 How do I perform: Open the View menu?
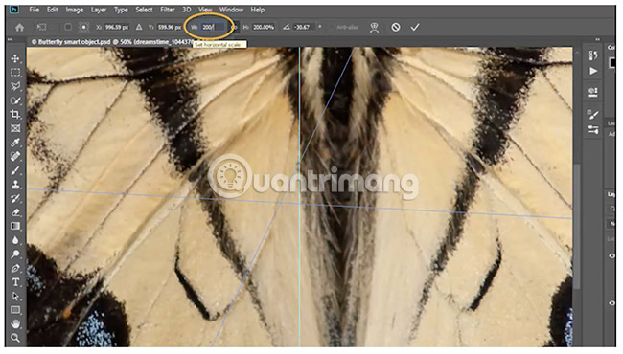point(205,10)
